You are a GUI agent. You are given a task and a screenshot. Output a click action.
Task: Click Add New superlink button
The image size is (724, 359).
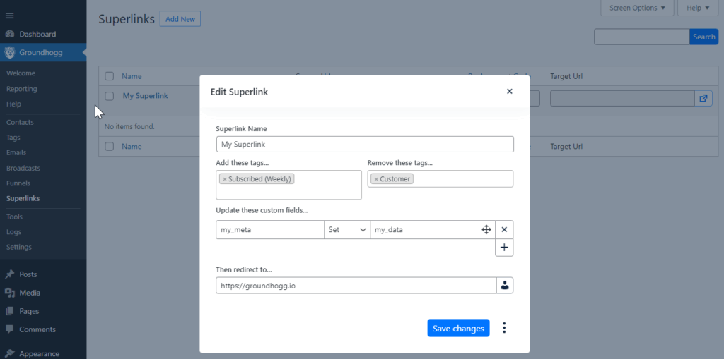(180, 19)
